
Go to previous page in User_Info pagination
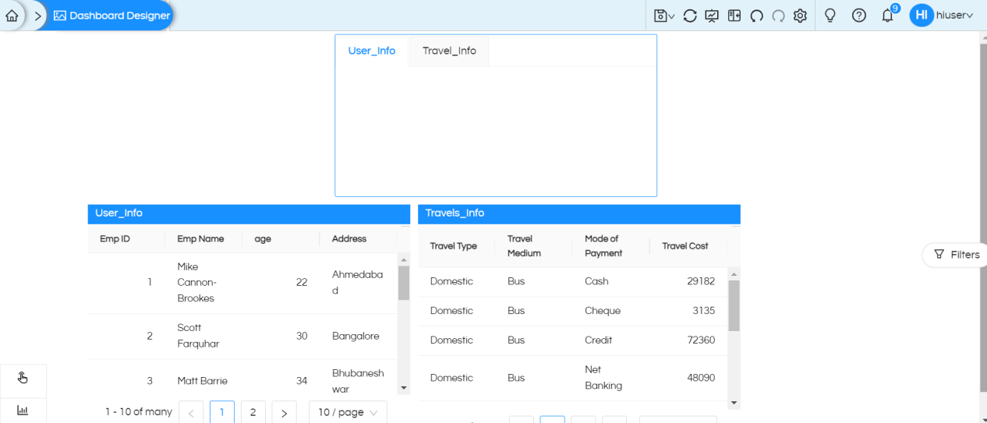pyautogui.click(x=191, y=412)
